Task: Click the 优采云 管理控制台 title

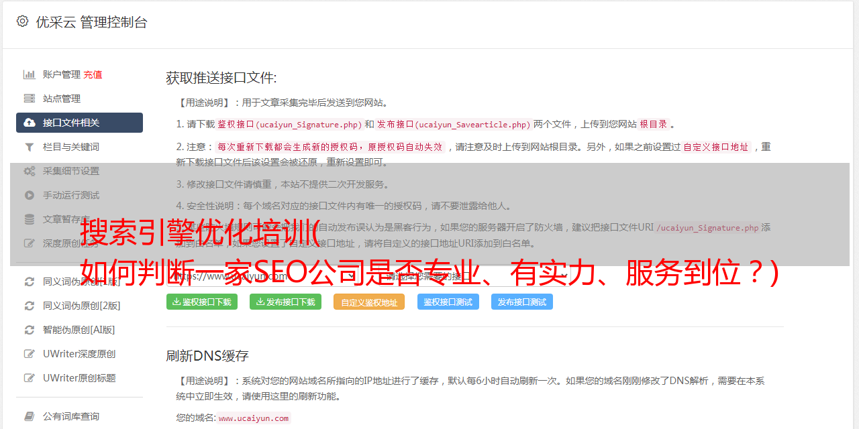Action: click(91, 22)
